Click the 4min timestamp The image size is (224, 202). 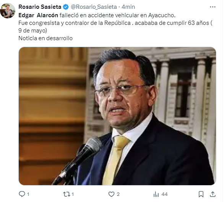(x=128, y=7)
